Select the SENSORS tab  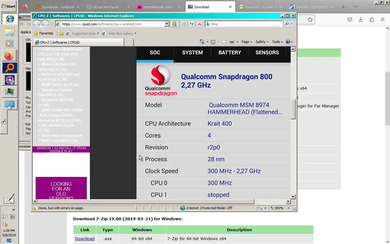(x=267, y=53)
